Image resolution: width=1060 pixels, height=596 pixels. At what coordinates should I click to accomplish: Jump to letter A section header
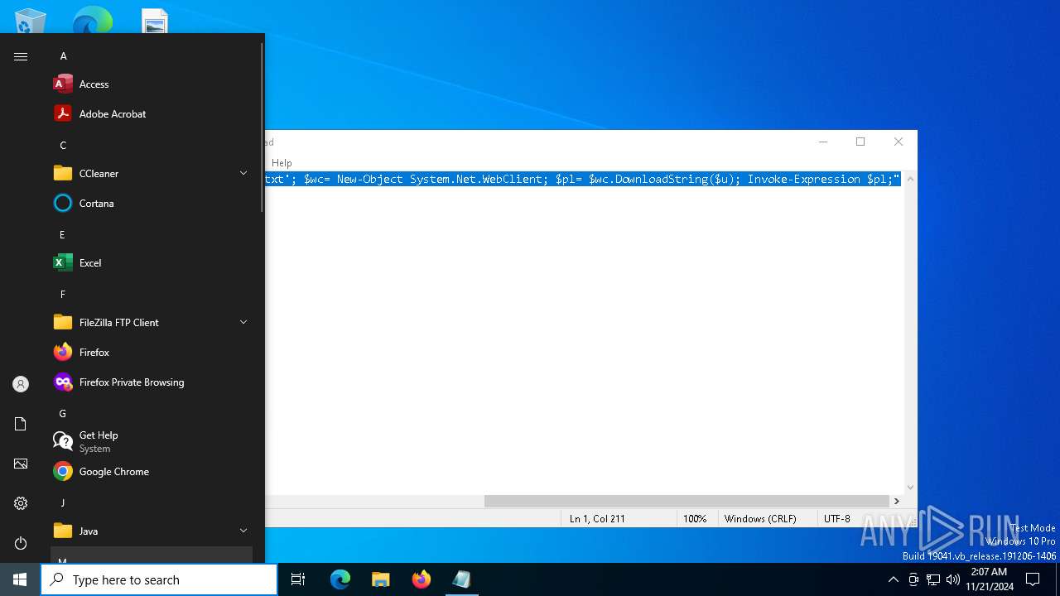click(63, 56)
